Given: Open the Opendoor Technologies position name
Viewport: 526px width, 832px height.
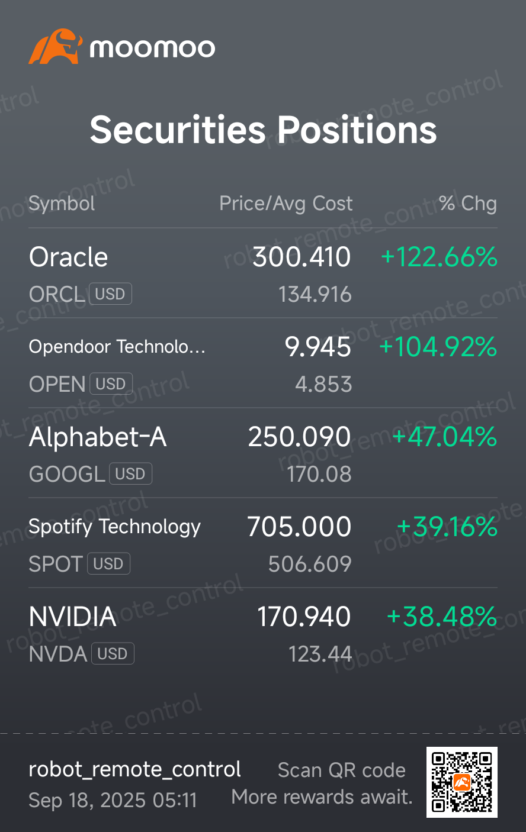Looking at the screenshot, I should [117, 347].
